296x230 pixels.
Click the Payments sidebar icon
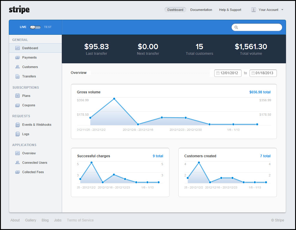(17, 57)
